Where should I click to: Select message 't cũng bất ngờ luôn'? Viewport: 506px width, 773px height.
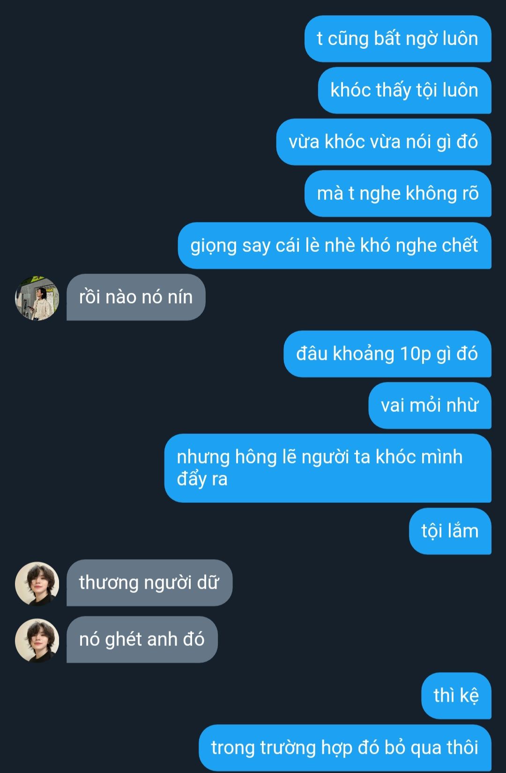click(x=398, y=38)
